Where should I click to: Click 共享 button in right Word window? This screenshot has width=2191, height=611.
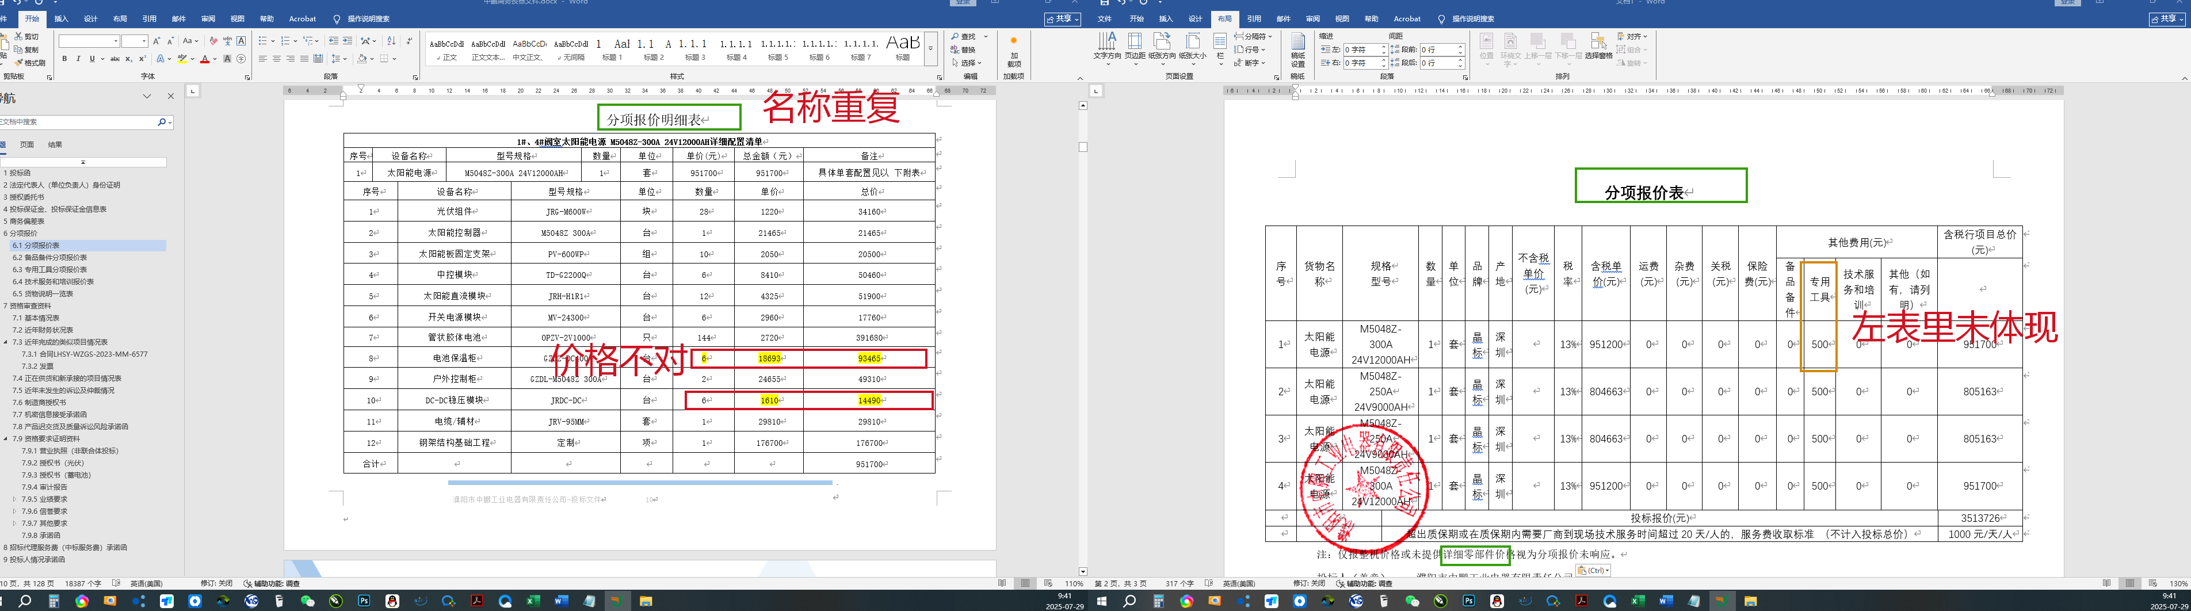tap(2168, 19)
